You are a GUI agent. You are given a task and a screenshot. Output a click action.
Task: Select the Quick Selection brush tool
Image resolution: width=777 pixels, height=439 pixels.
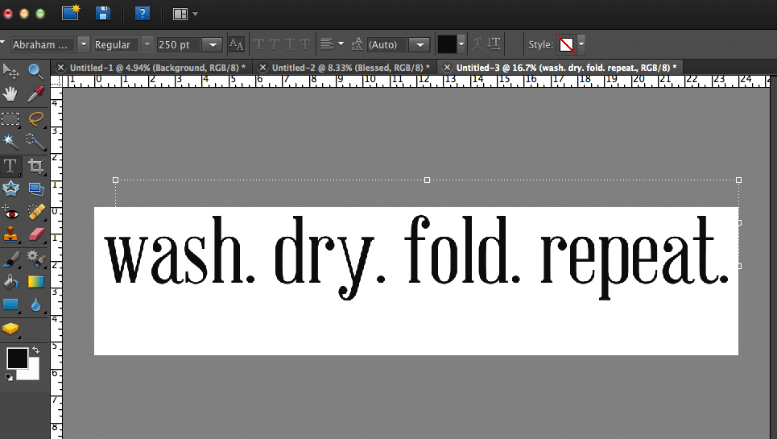[x=35, y=142]
